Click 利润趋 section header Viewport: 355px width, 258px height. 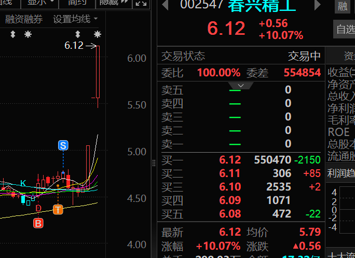tap(341, 173)
